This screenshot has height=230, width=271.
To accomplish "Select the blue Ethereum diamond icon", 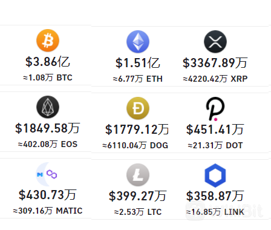I will pyautogui.click(x=138, y=42).
